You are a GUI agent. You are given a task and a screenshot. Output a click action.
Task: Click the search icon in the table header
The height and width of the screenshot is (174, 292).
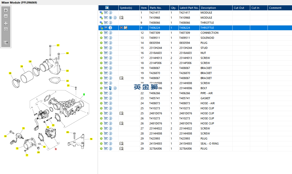point(107,8)
